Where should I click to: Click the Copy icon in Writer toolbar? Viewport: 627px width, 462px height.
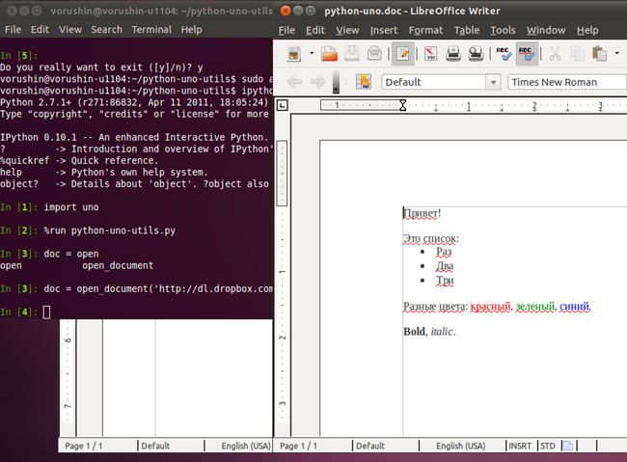pos(577,54)
